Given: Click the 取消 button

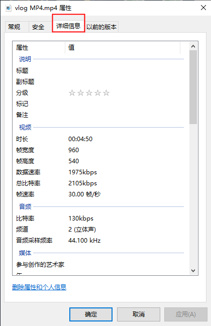Looking at the screenshot, I should click(x=139, y=314).
